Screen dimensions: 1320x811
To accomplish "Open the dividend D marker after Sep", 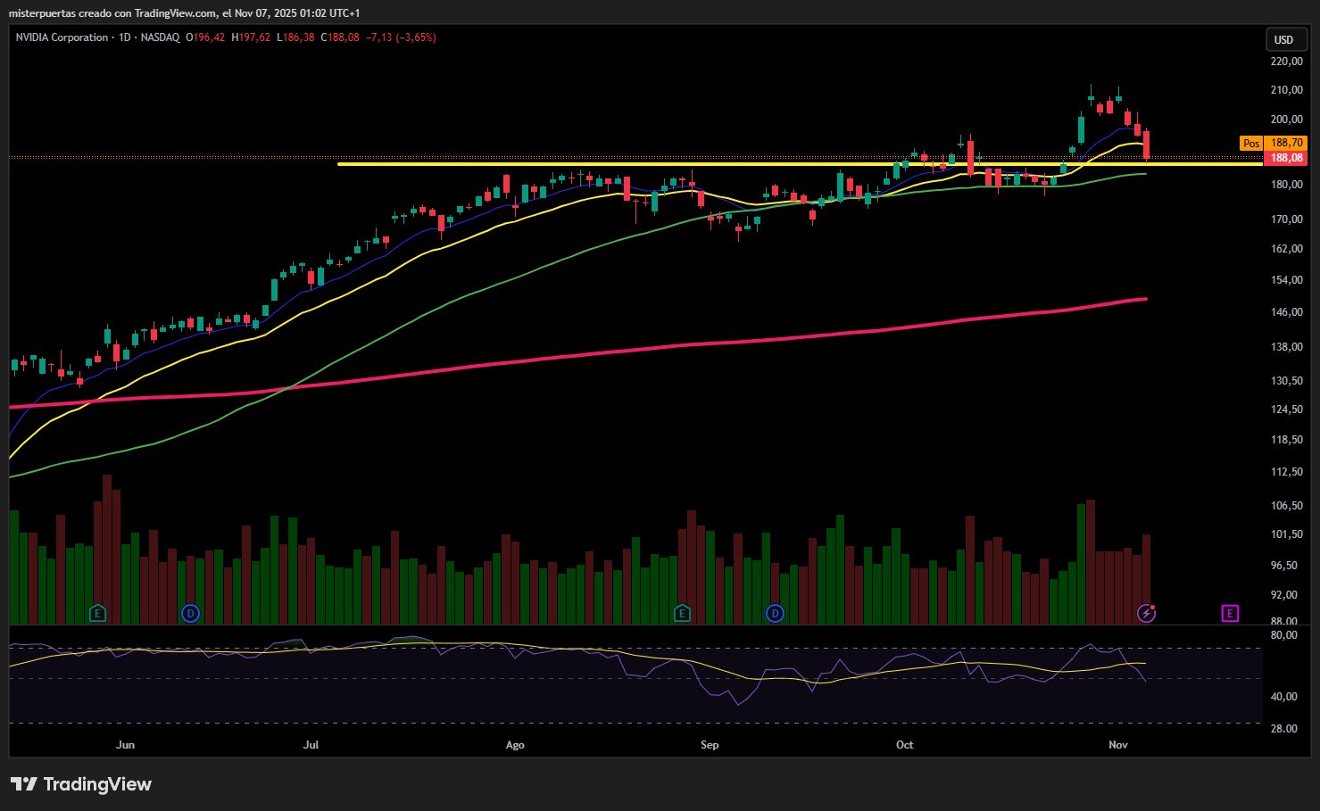I will tap(775, 613).
